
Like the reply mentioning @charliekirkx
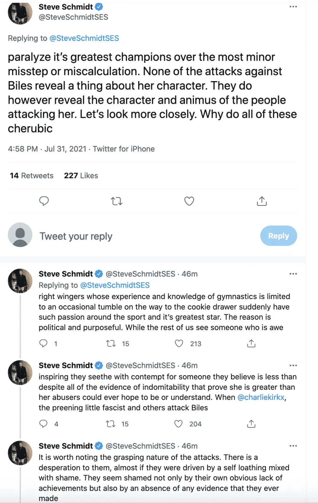tap(179, 424)
